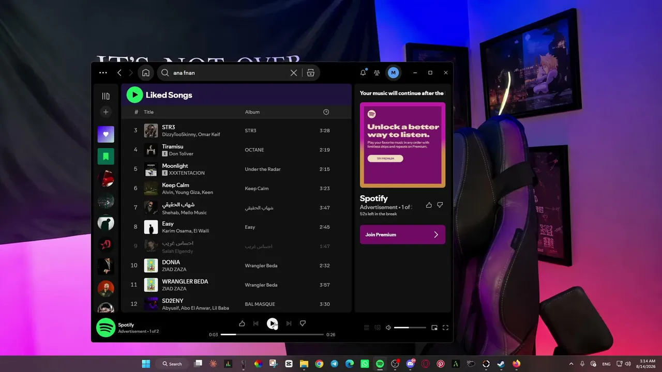Select the song DONIA
The width and height of the screenshot is (662, 372).
(x=171, y=262)
